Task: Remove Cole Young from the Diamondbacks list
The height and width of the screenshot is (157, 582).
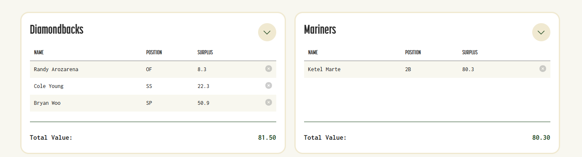Action: [x=269, y=85]
